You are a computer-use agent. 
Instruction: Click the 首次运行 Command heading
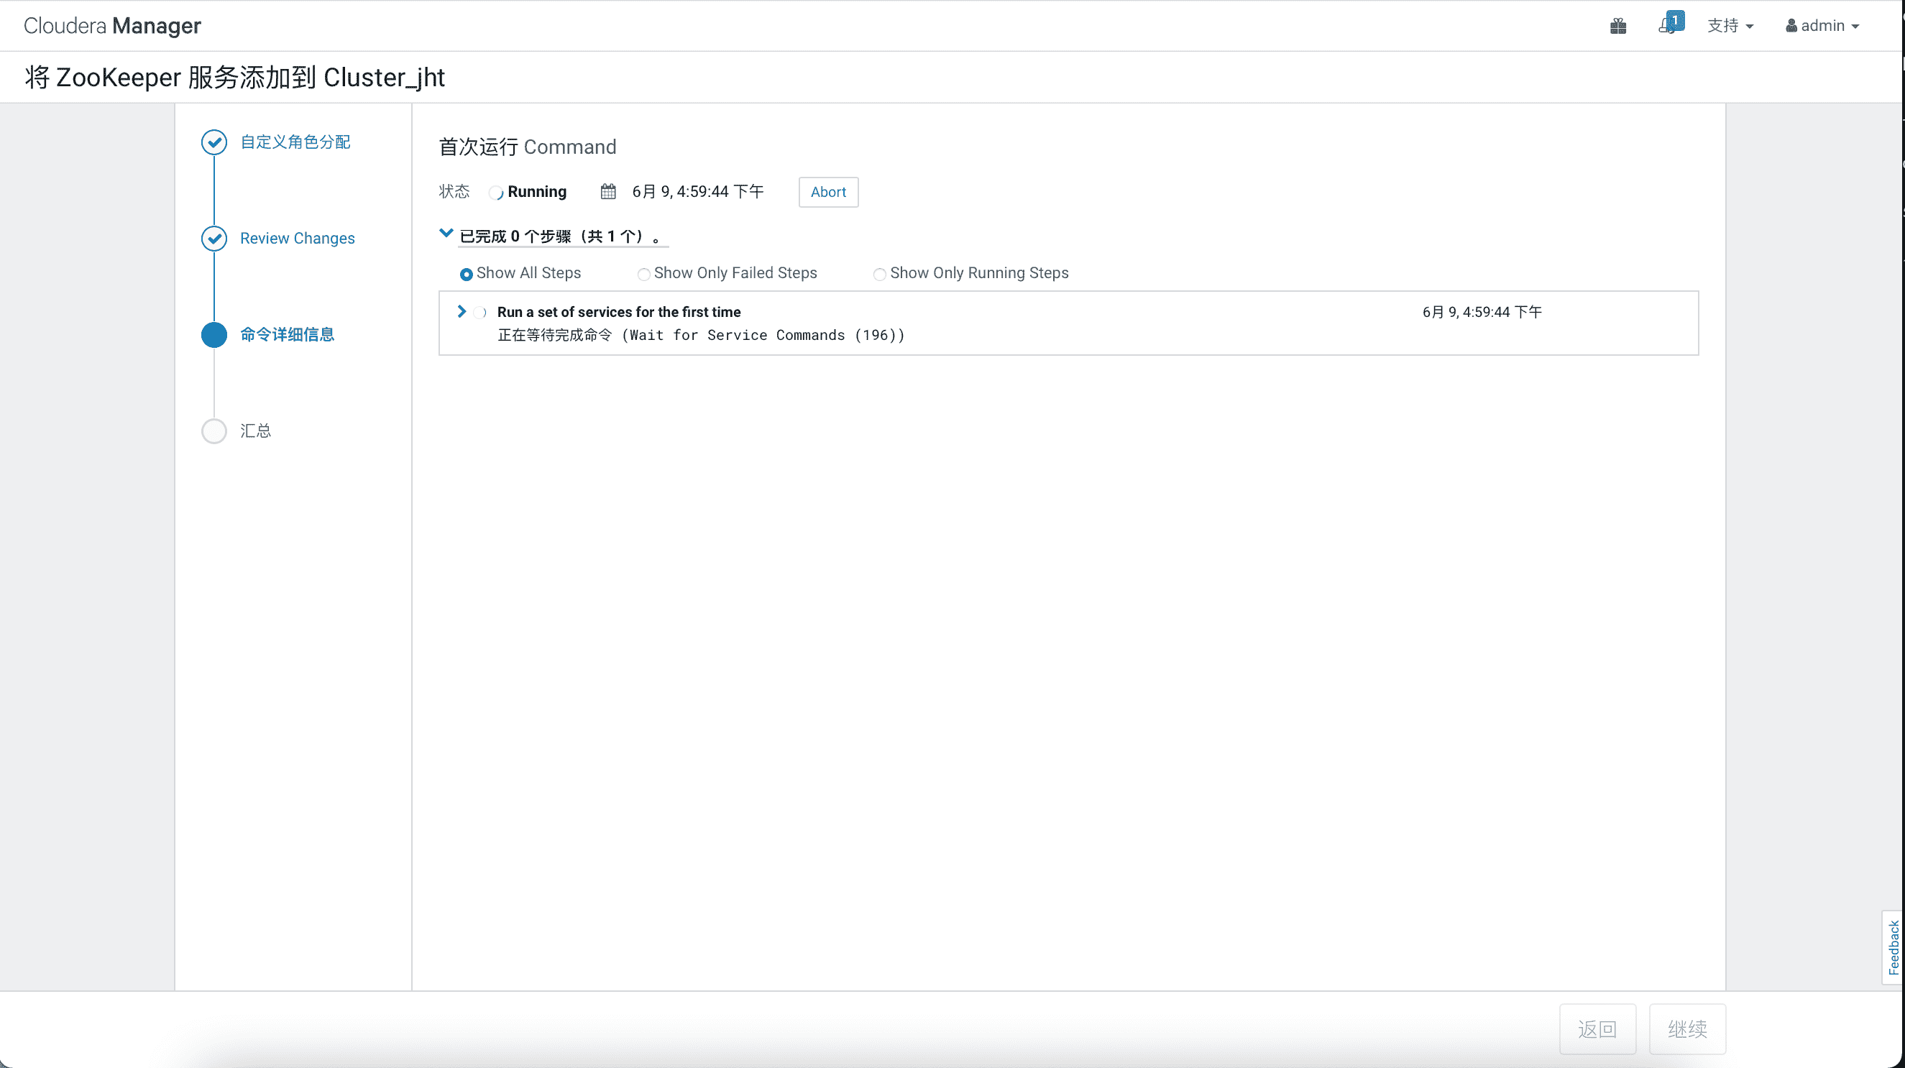[527, 147]
